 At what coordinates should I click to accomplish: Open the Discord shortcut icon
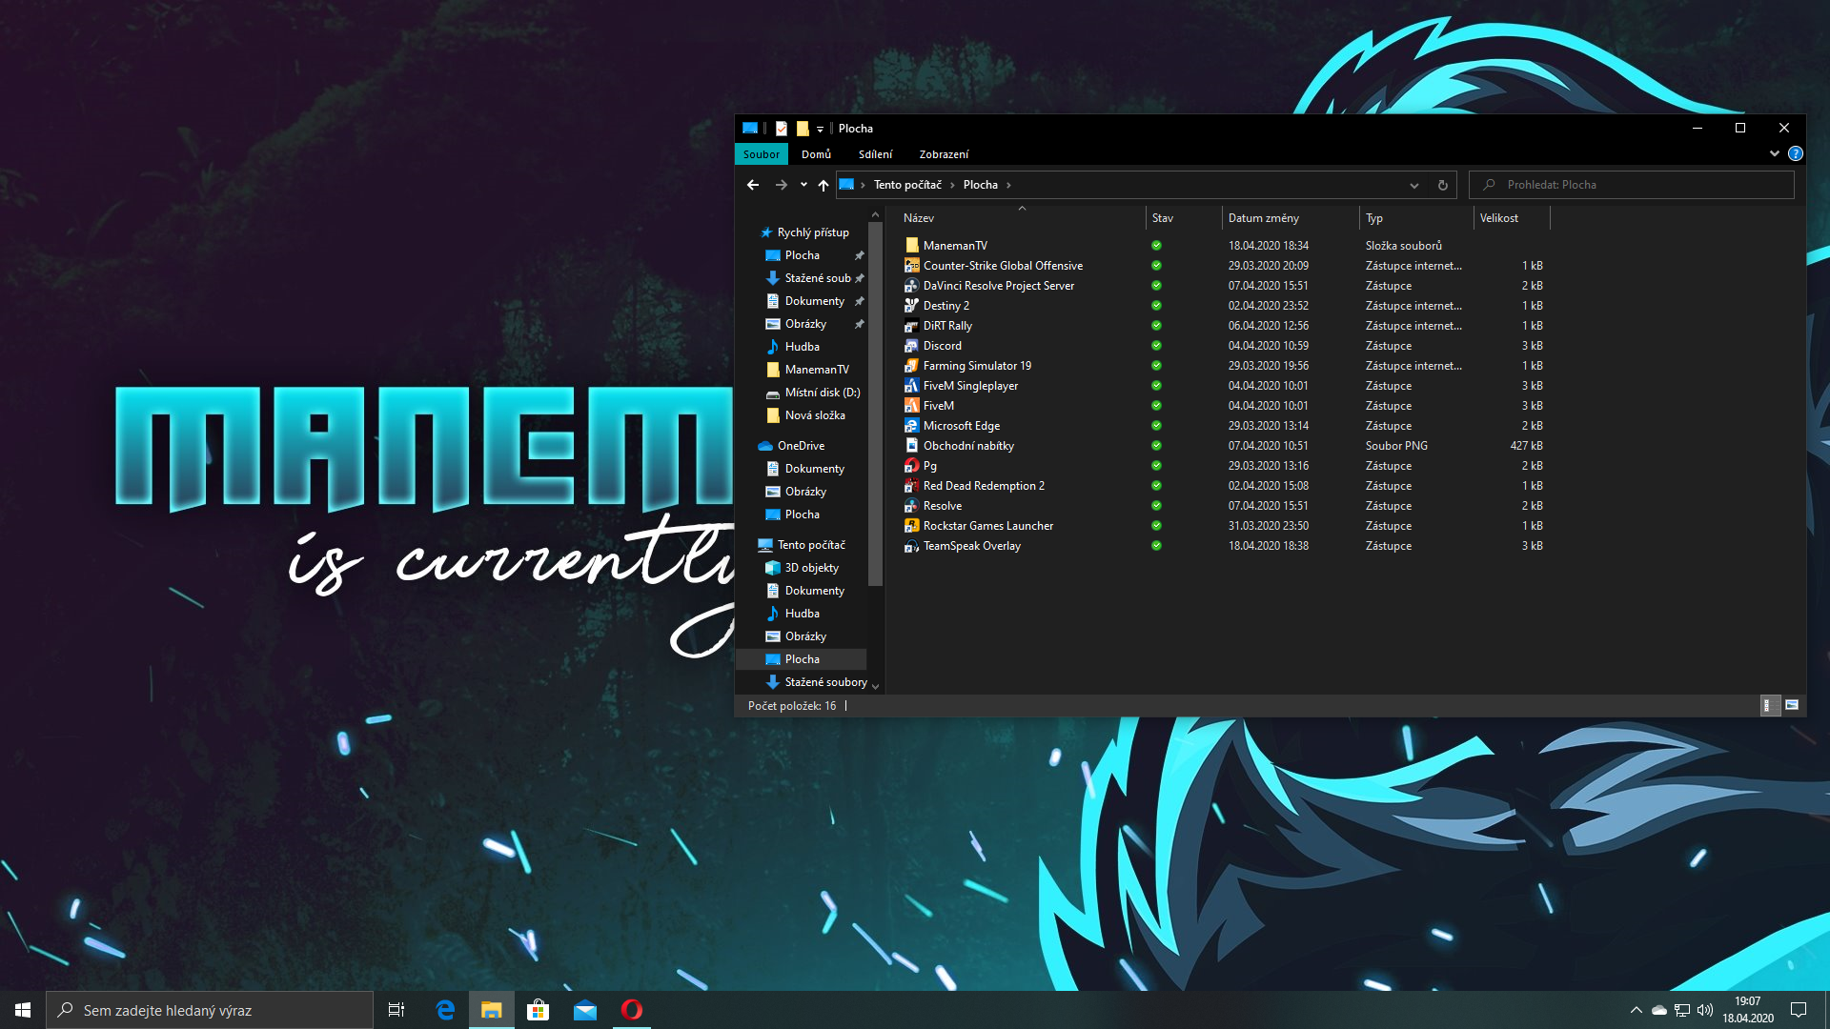pos(911,346)
